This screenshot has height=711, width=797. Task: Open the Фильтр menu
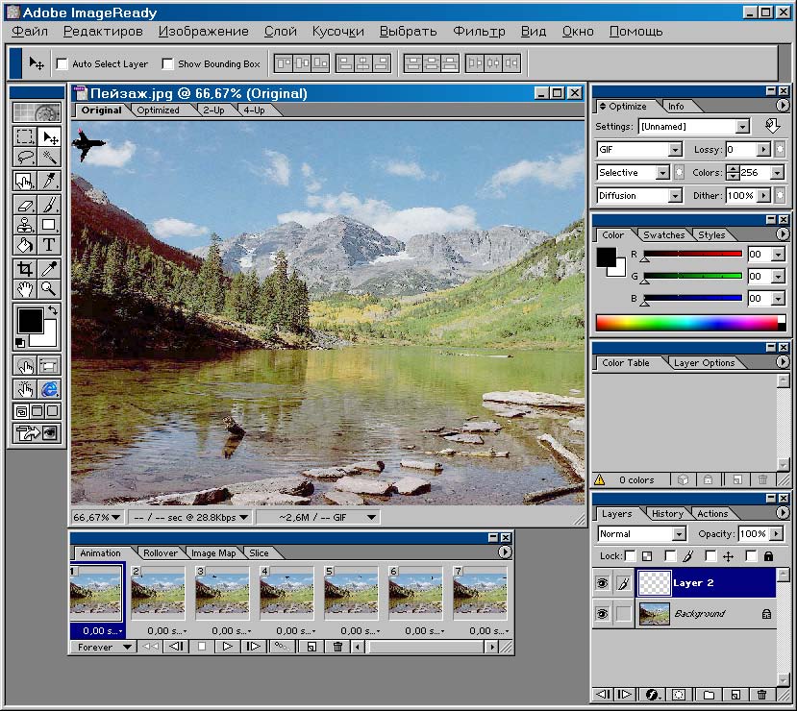point(479,31)
